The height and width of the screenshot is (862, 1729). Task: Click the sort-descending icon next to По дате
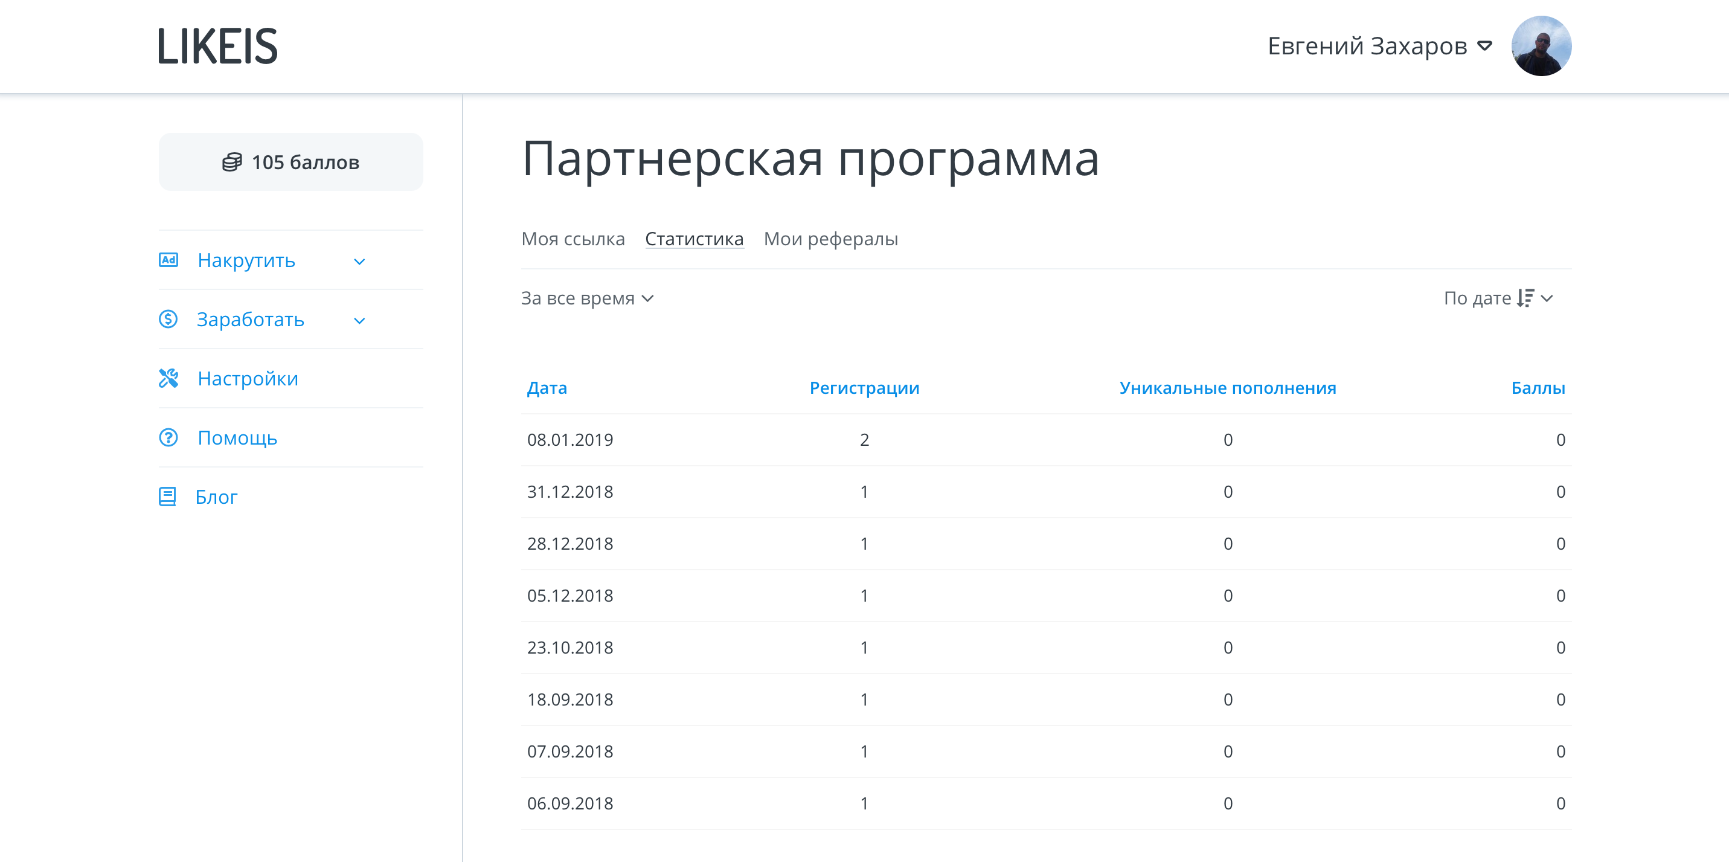1525,297
